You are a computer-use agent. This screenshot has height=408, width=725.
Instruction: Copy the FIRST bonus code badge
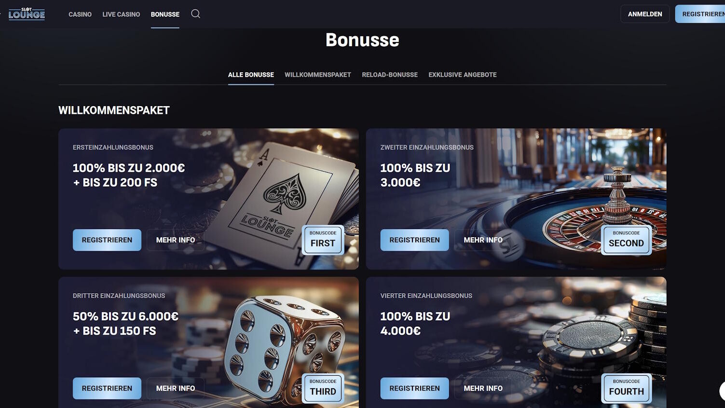tap(323, 240)
